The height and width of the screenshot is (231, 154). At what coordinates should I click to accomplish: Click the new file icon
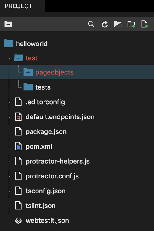[x=145, y=24]
